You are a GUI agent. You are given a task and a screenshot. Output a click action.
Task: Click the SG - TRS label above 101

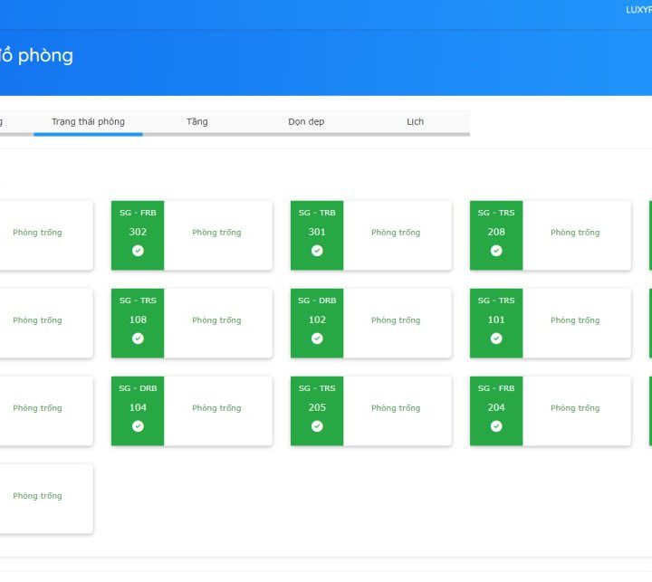tap(496, 301)
